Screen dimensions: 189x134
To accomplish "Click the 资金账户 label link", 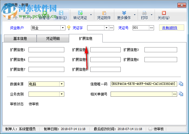I will coord(17,28).
